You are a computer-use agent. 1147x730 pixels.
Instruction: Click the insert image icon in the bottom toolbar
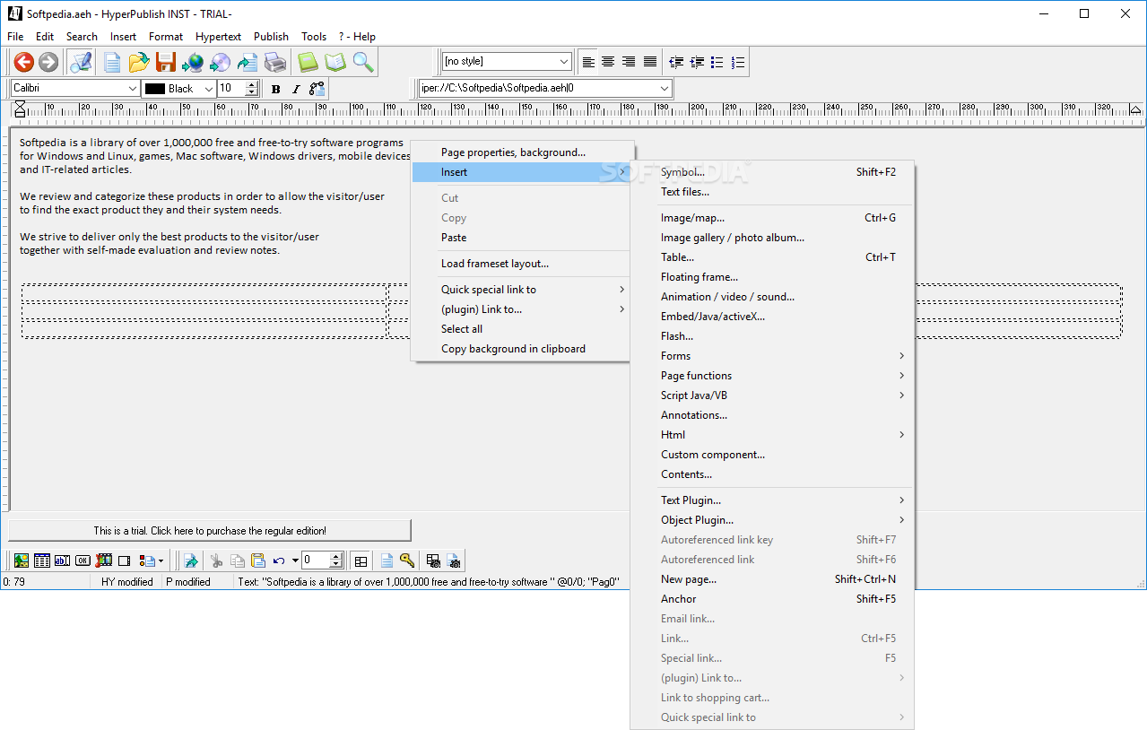coord(22,561)
